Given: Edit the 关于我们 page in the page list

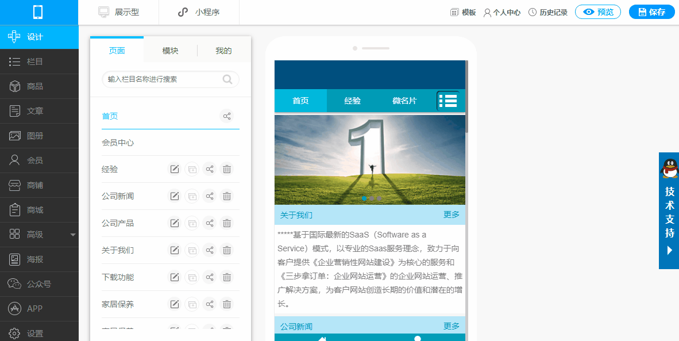Looking at the screenshot, I should [174, 250].
